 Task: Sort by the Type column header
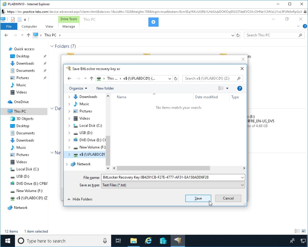[235, 97]
